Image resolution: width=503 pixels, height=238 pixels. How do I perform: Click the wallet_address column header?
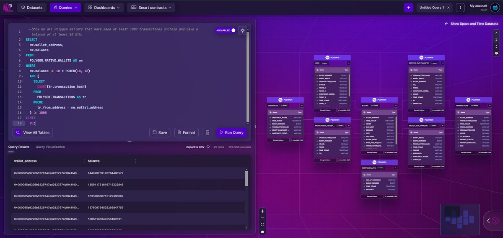tap(26, 161)
